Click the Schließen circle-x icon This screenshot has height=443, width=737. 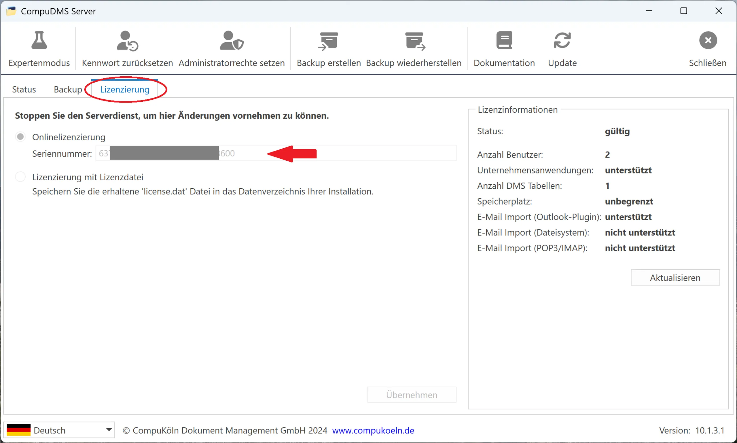(x=708, y=40)
